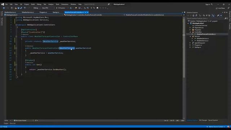Expand the Properties folder node
This screenshot has width=231, height=130.
click(190, 30)
